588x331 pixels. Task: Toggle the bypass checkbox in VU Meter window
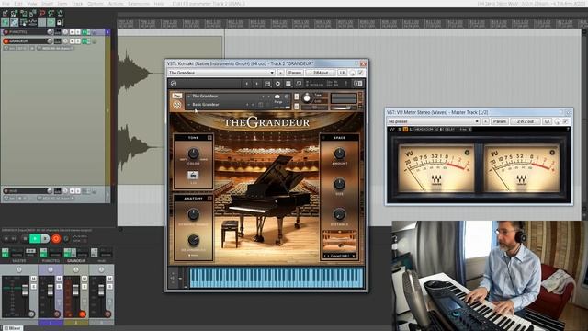coord(565,121)
